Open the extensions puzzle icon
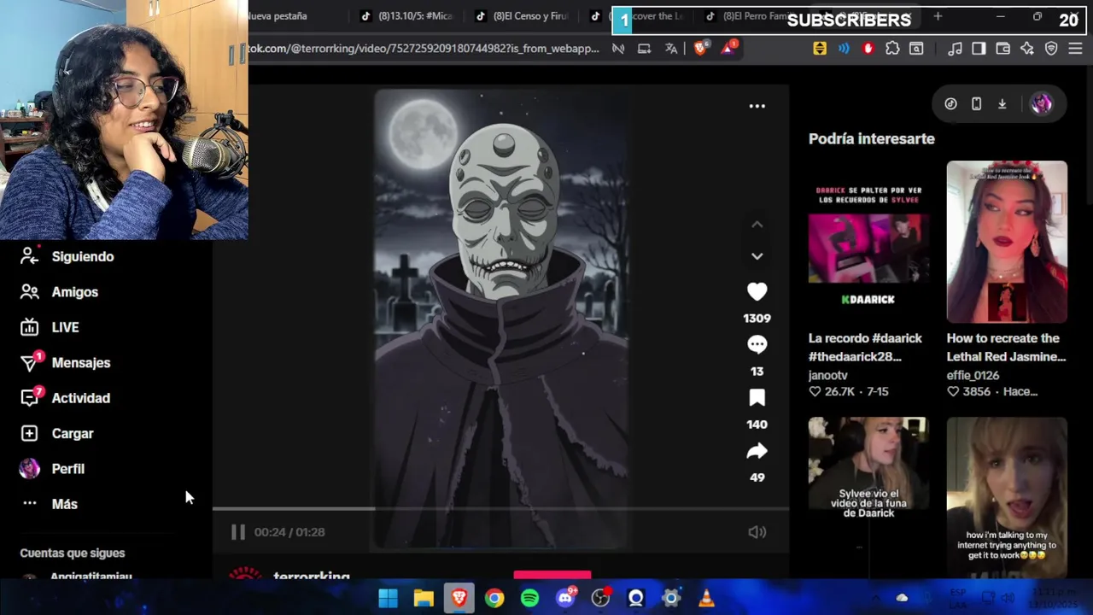1093x615 pixels. (x=892, y=49)
